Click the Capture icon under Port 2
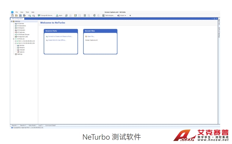The height and width of the screenshot is (144, 232). pyautogui.click(x=18, y=52)
